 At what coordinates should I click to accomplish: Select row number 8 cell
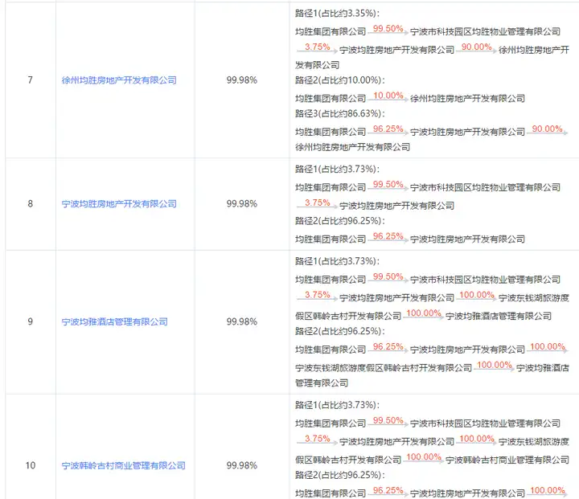pyautogui.click(x=31, y=204)
